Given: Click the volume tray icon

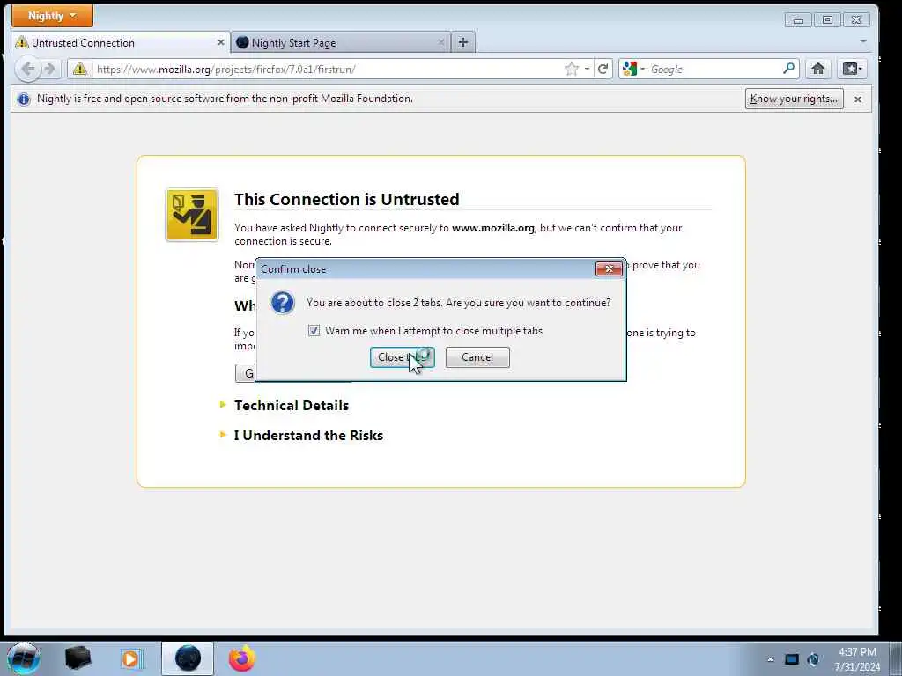Looking at the screenshot, I should point(813,659).
